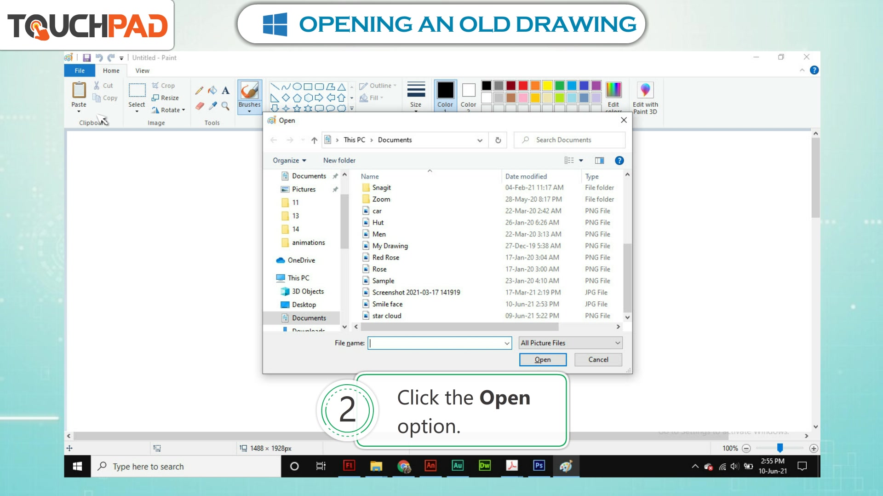Screen dimensions: 883x496
Task: Click the Paint zoom in plus button
Action: [x=814, y=448]
